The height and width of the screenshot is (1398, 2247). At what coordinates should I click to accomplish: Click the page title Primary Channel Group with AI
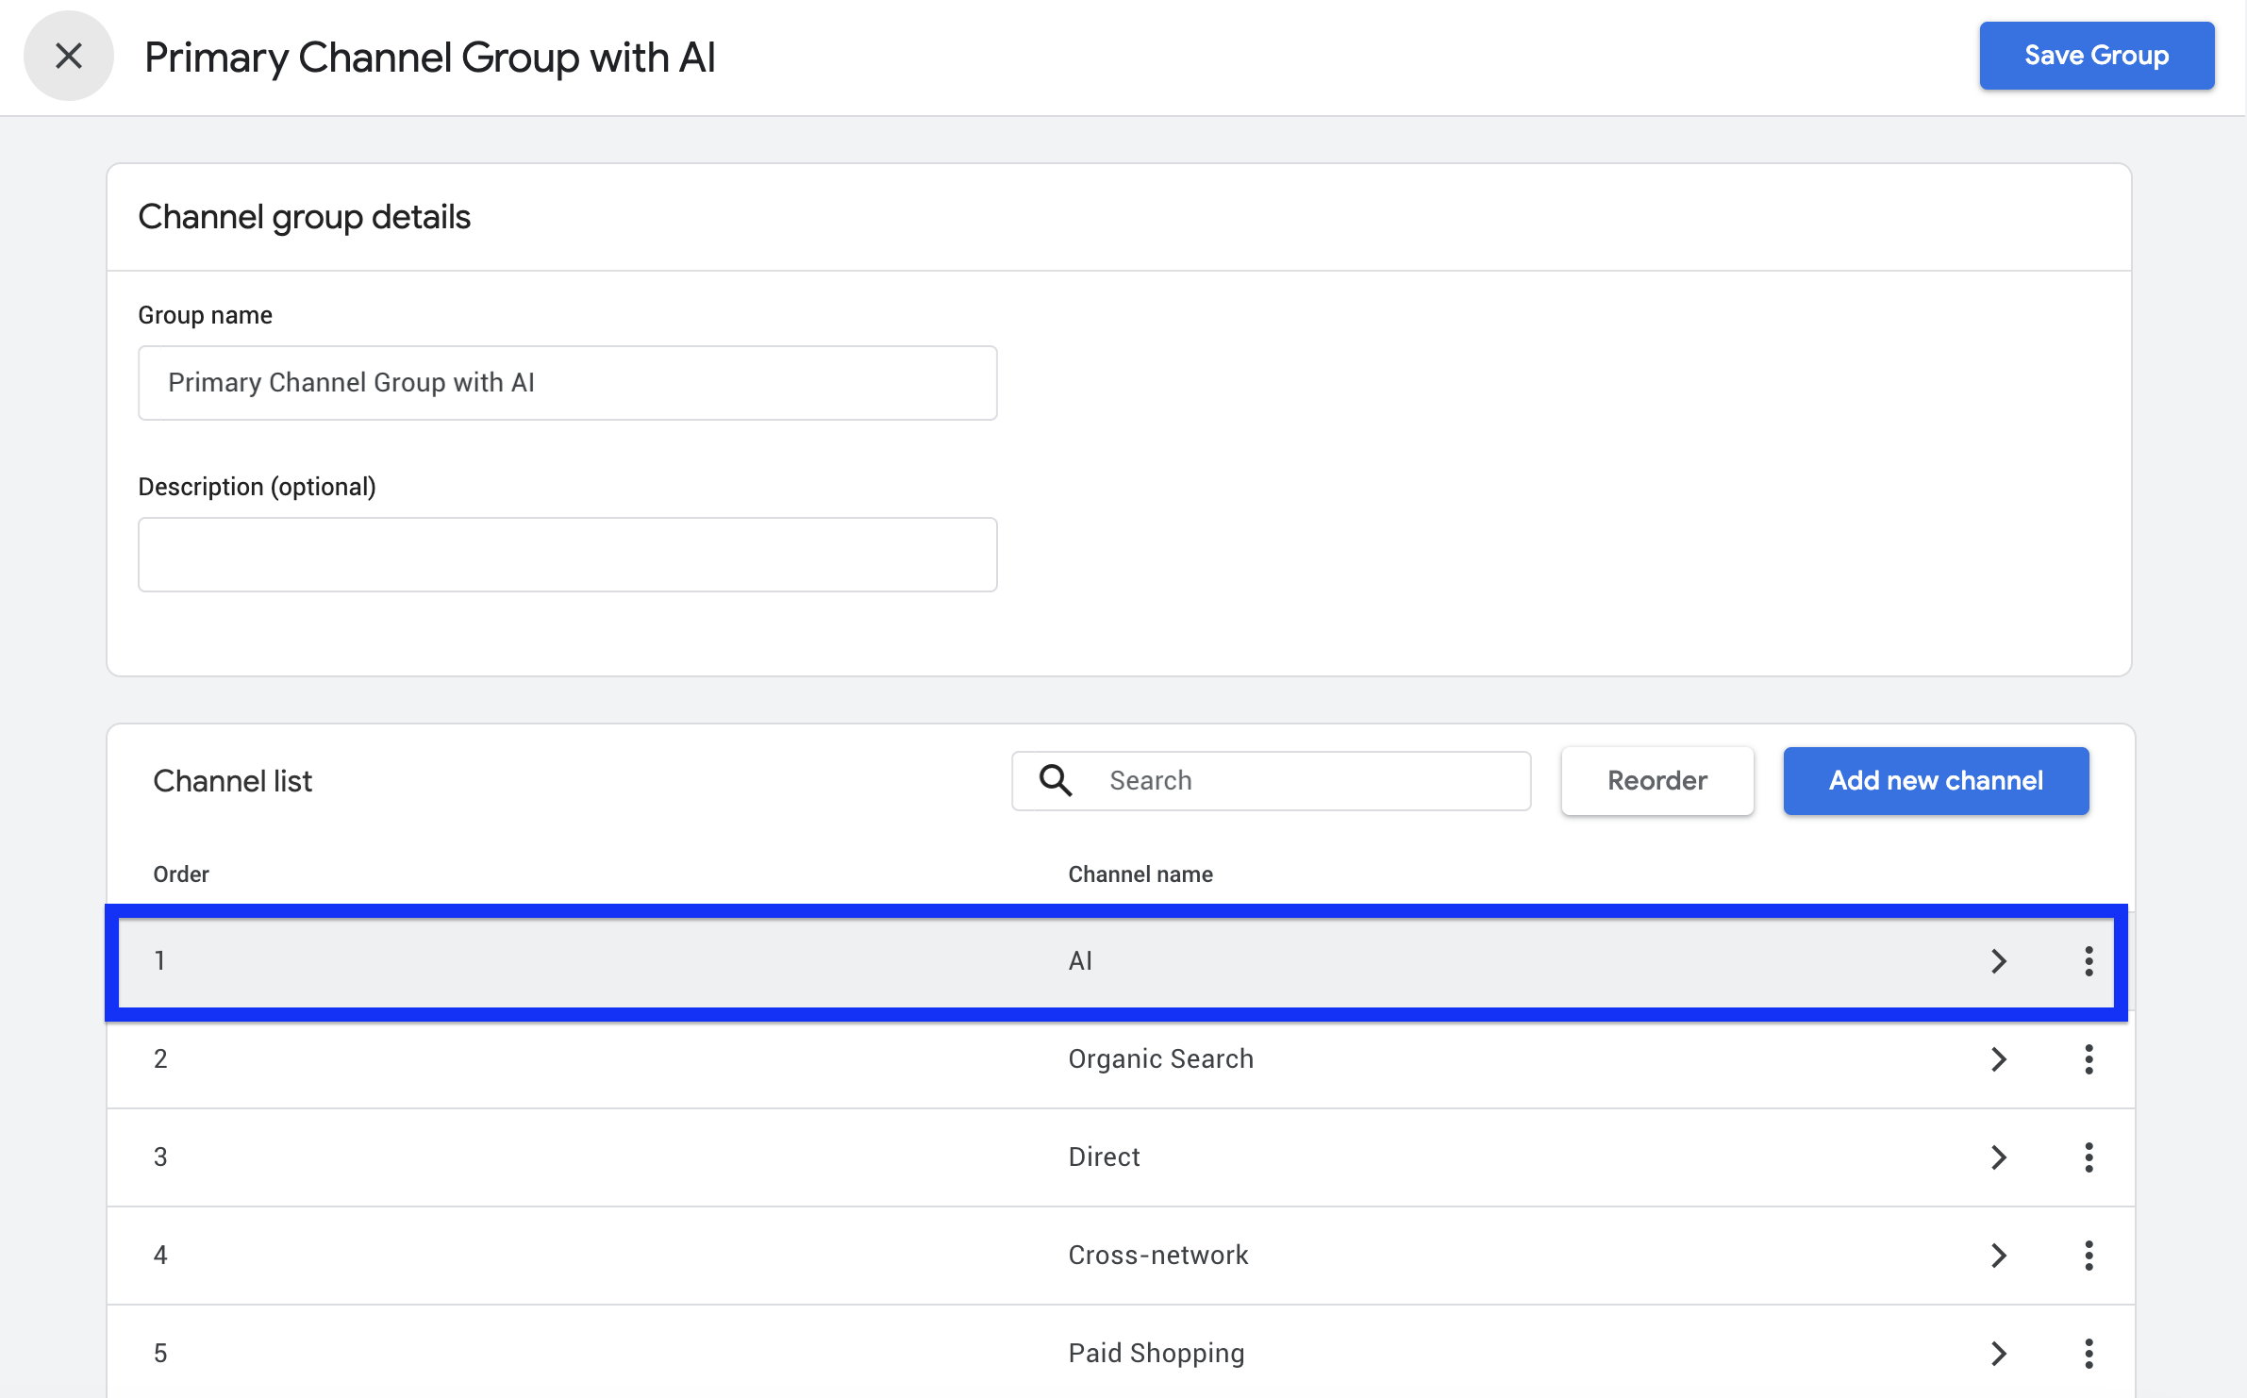429,58
